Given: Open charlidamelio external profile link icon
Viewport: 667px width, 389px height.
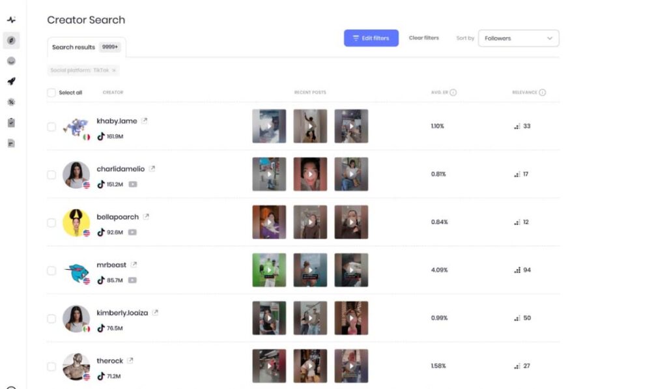Looking at the screenshot, I should (152, 169).
